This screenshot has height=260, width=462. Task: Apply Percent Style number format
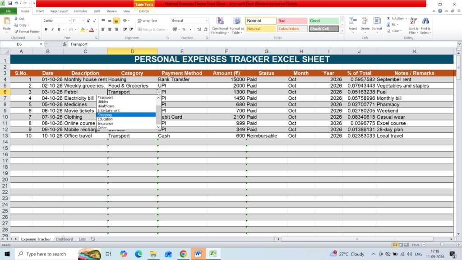[184, 29]
